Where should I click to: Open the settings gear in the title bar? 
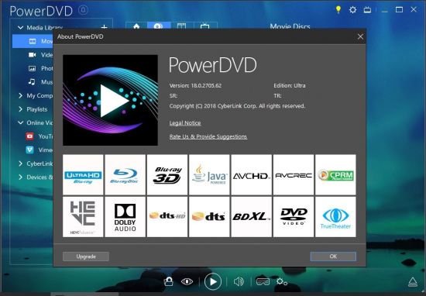click(x=352, y=10)
